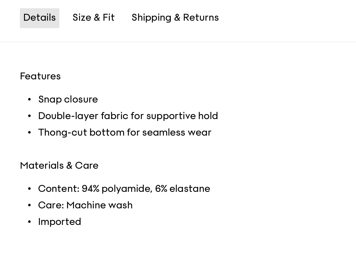Click the 'Snap closure' feature text
The width and height of the screenshot is (356, 277).
click(x=68, y=99)
